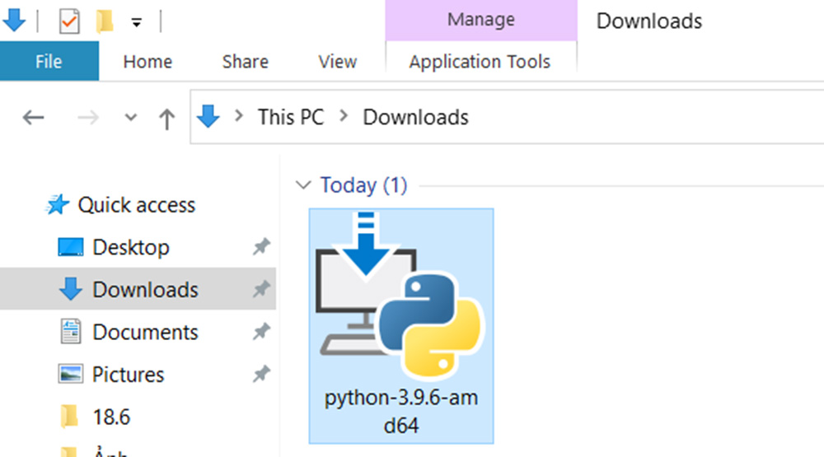Screen dimensions: 824x457
Task: Select the Today (1) group header
Action: click(x=363, y=185)
